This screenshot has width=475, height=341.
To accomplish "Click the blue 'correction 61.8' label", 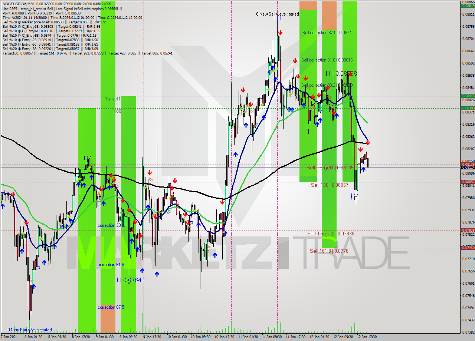I will pyautogui.click(x=111, y=265).
